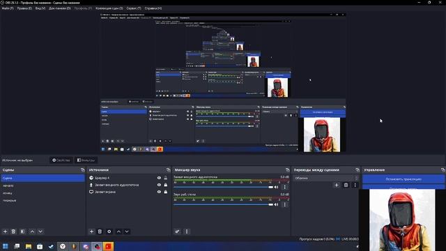
Task: Open advanced audio properties gears icon in mixer
Action: [x=177, y=231]
